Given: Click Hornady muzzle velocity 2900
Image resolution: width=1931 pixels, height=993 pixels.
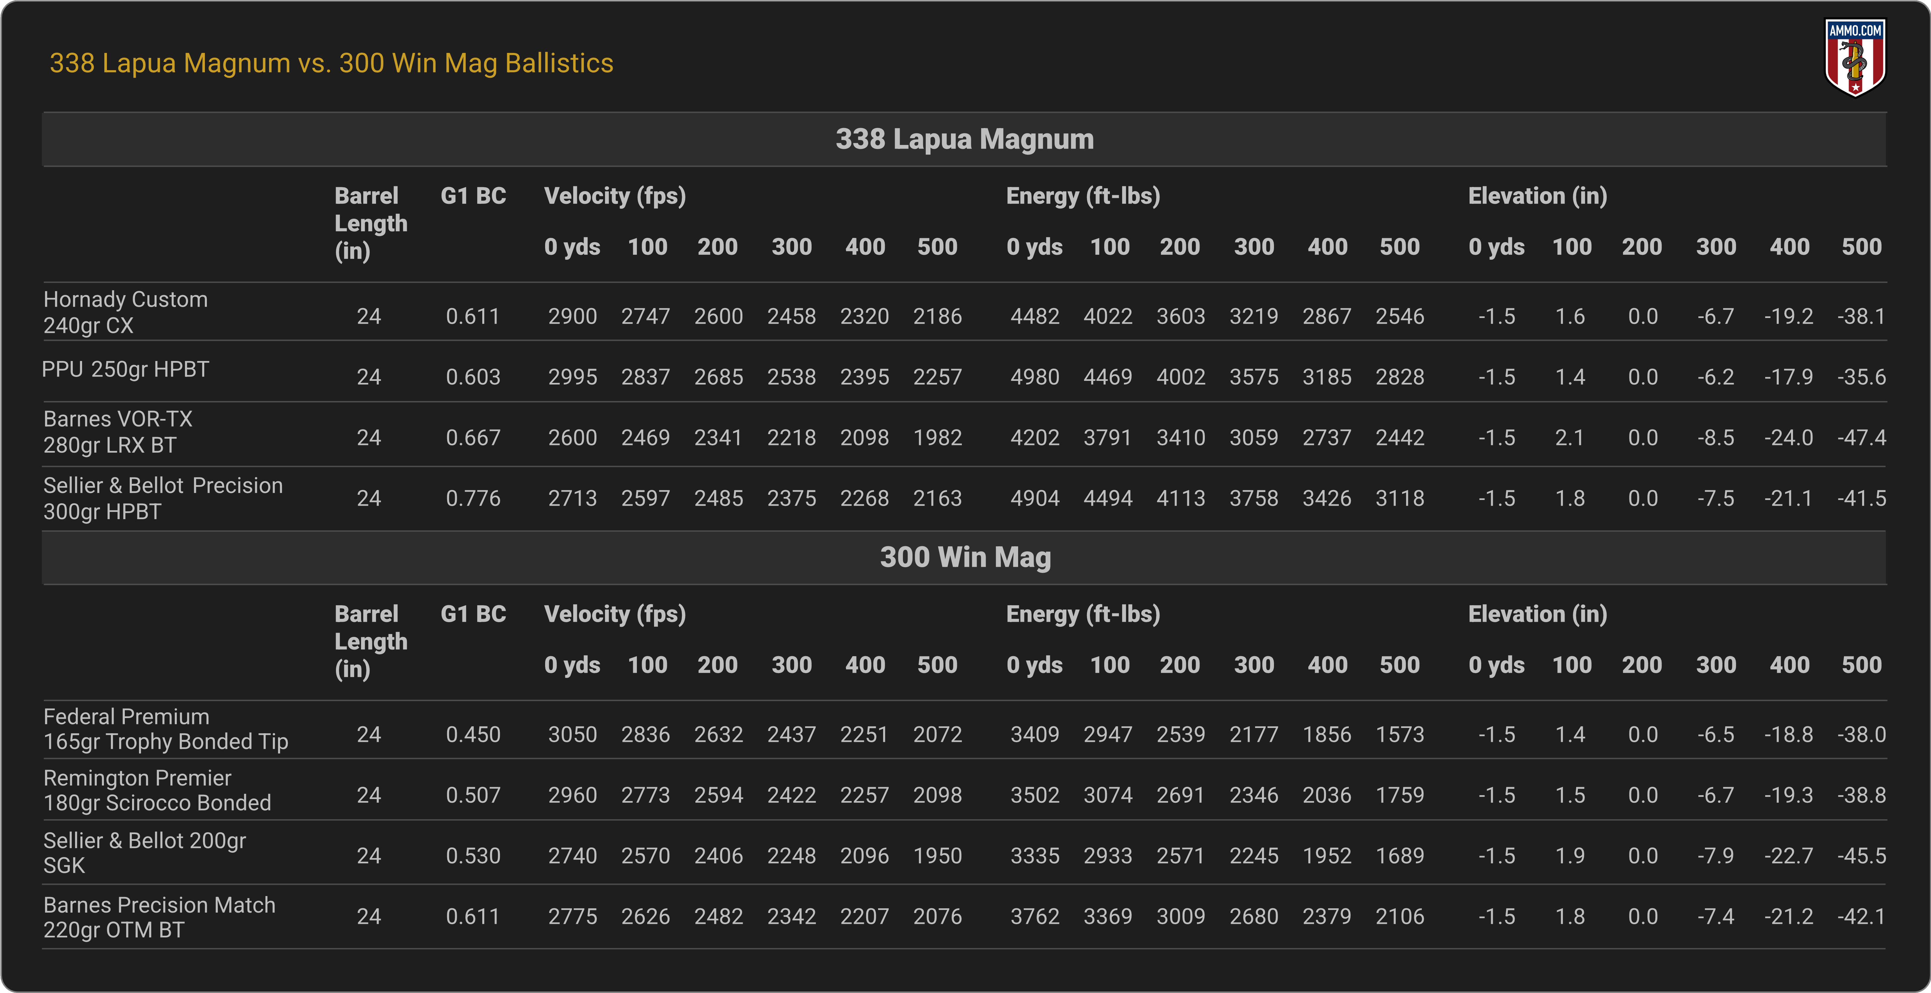Looking at the screenshot, I should point(573,316).
